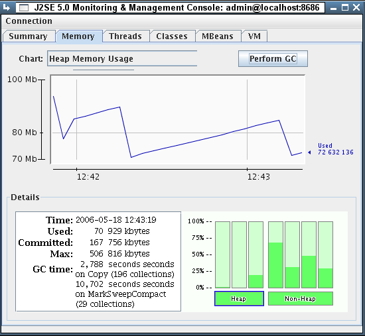Click the third Non-Heap pool usage bar
This screenshot has height=336, width=365.
click(x=309, y=255)
